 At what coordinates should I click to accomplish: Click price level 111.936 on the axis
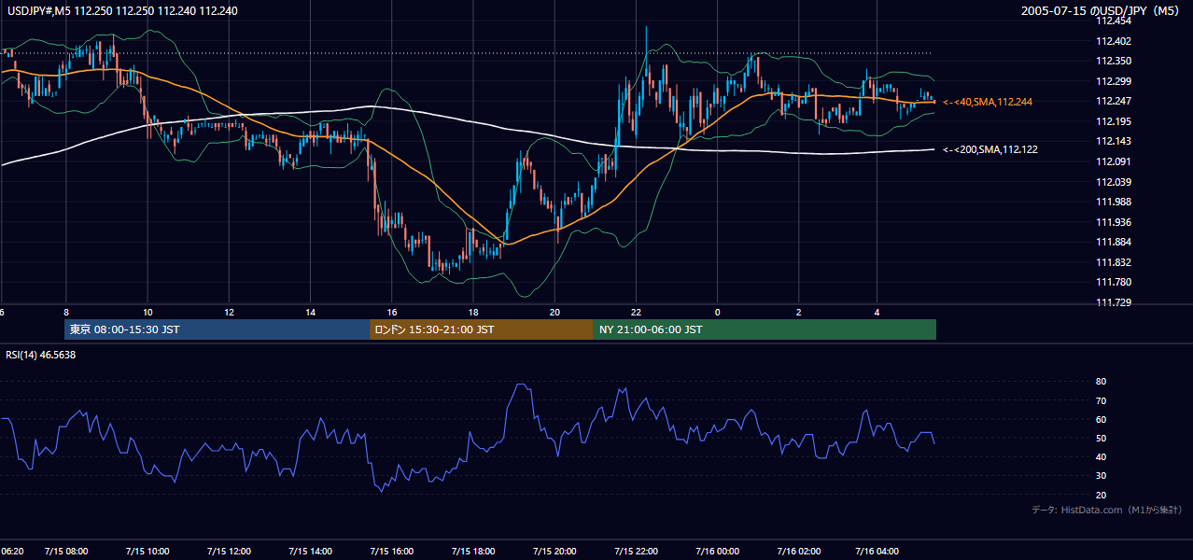pos(1113,222)
